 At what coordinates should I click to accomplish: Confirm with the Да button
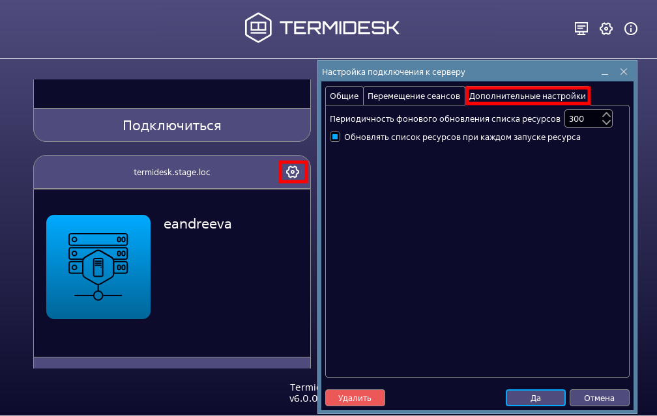[536, 398]
